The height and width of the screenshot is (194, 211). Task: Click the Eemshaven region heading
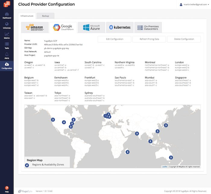click(61, 78)
